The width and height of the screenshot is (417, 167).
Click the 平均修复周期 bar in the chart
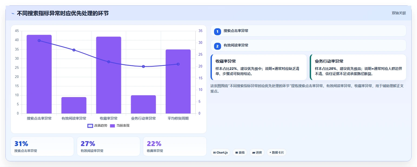[x=178, y=81]
